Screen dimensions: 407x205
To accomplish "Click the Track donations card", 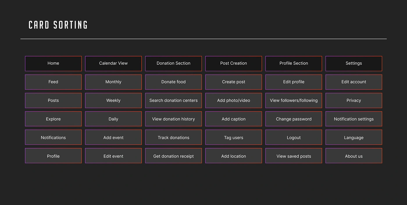I will coord(174,137).
